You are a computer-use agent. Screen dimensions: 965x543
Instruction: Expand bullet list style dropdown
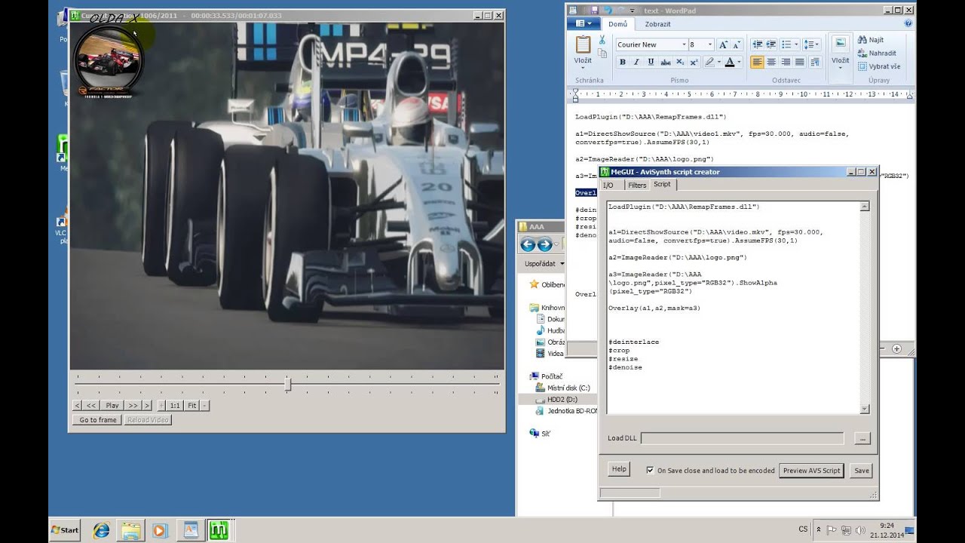pyautogui.click(x=796, y=44)
